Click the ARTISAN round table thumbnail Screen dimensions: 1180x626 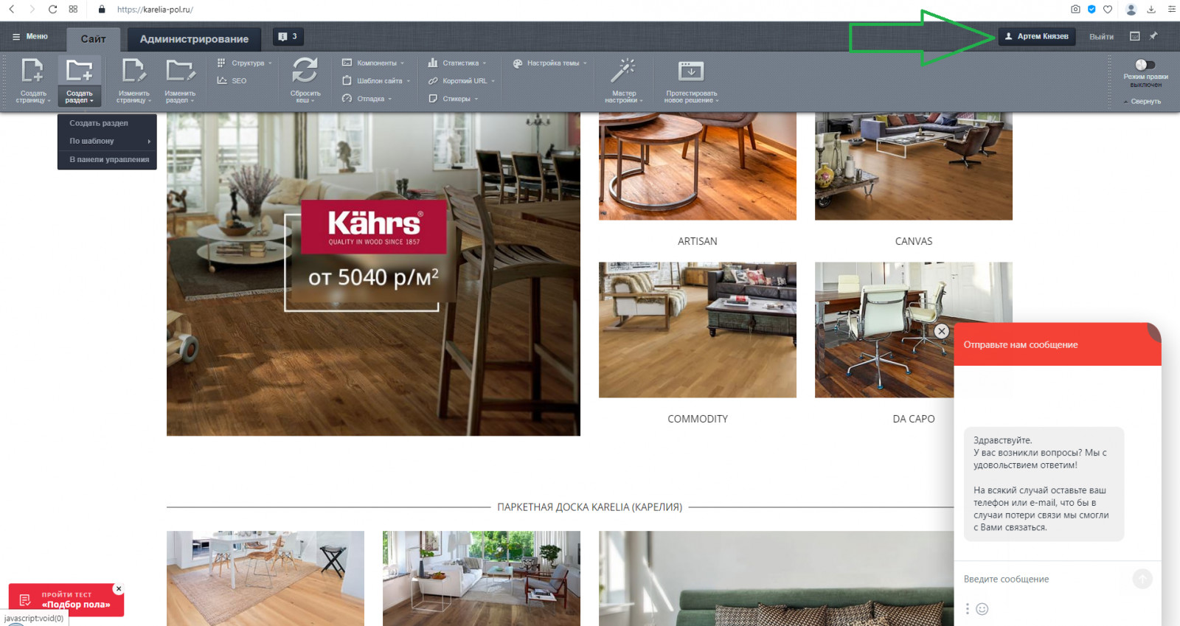click(x=698, y=166)
